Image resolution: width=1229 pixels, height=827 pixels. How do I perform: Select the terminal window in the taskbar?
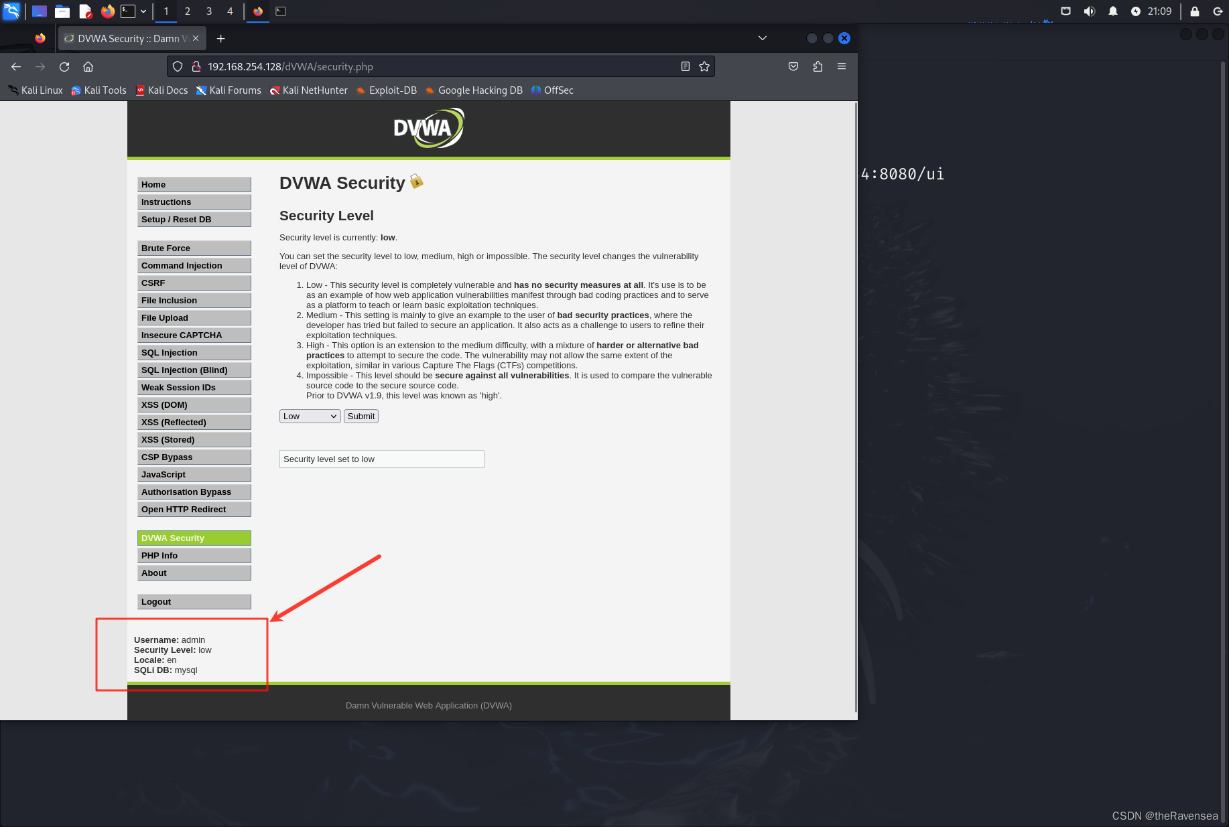click(281, 11)
